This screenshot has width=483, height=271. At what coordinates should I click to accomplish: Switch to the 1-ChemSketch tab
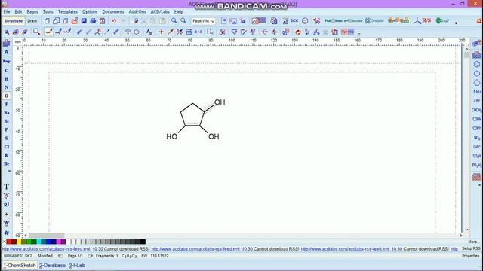click(x=20, y=266)
